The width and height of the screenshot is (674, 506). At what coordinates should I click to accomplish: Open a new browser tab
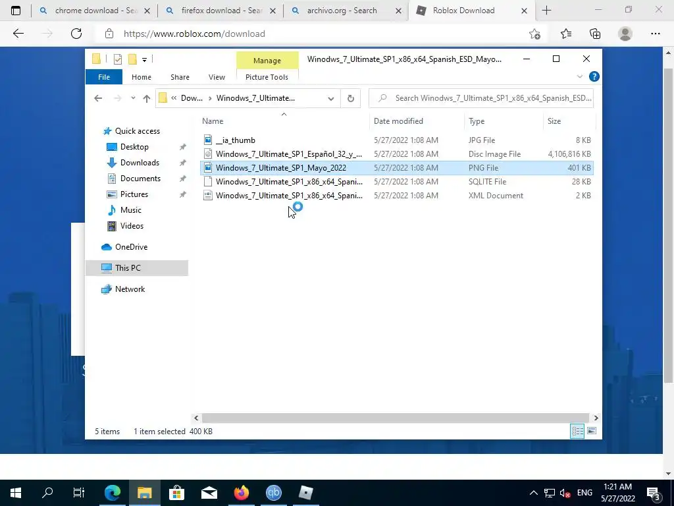pyautogui.click(x=546, y=11)
